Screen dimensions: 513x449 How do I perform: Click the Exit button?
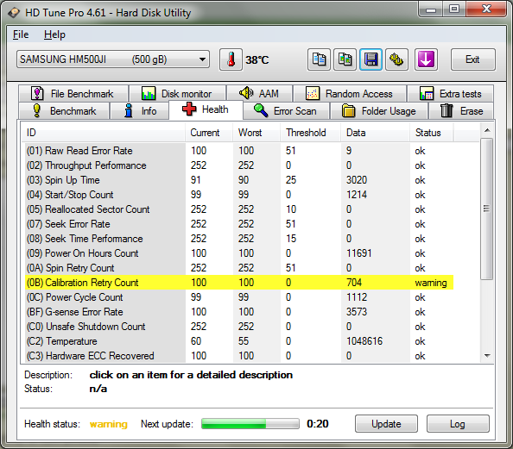472,59
